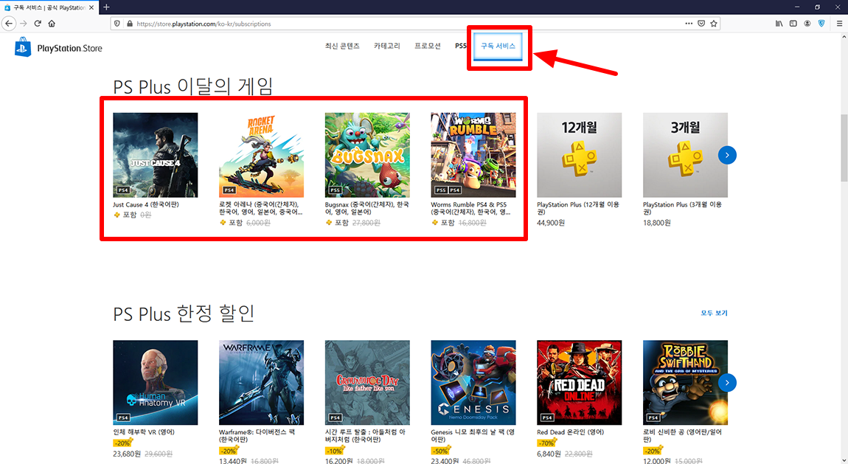Open the PS5 menu item
The width and height of the screenshot is (848, 464).
click(460, 46)
